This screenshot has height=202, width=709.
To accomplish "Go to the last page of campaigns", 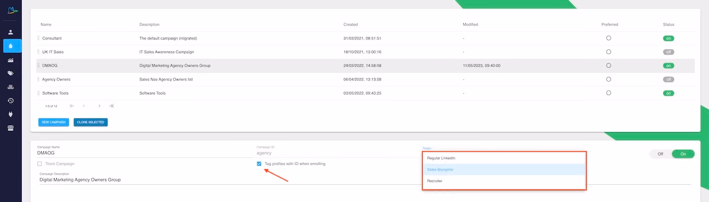I will (111, 106).
